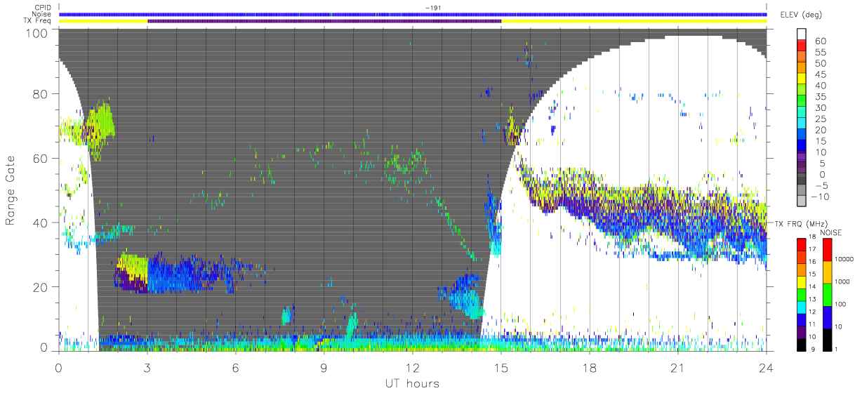The width and height of the screenshot is (862, 398).
Task: Click the 5 label on the ELEV scale
Action: [823, 164]
